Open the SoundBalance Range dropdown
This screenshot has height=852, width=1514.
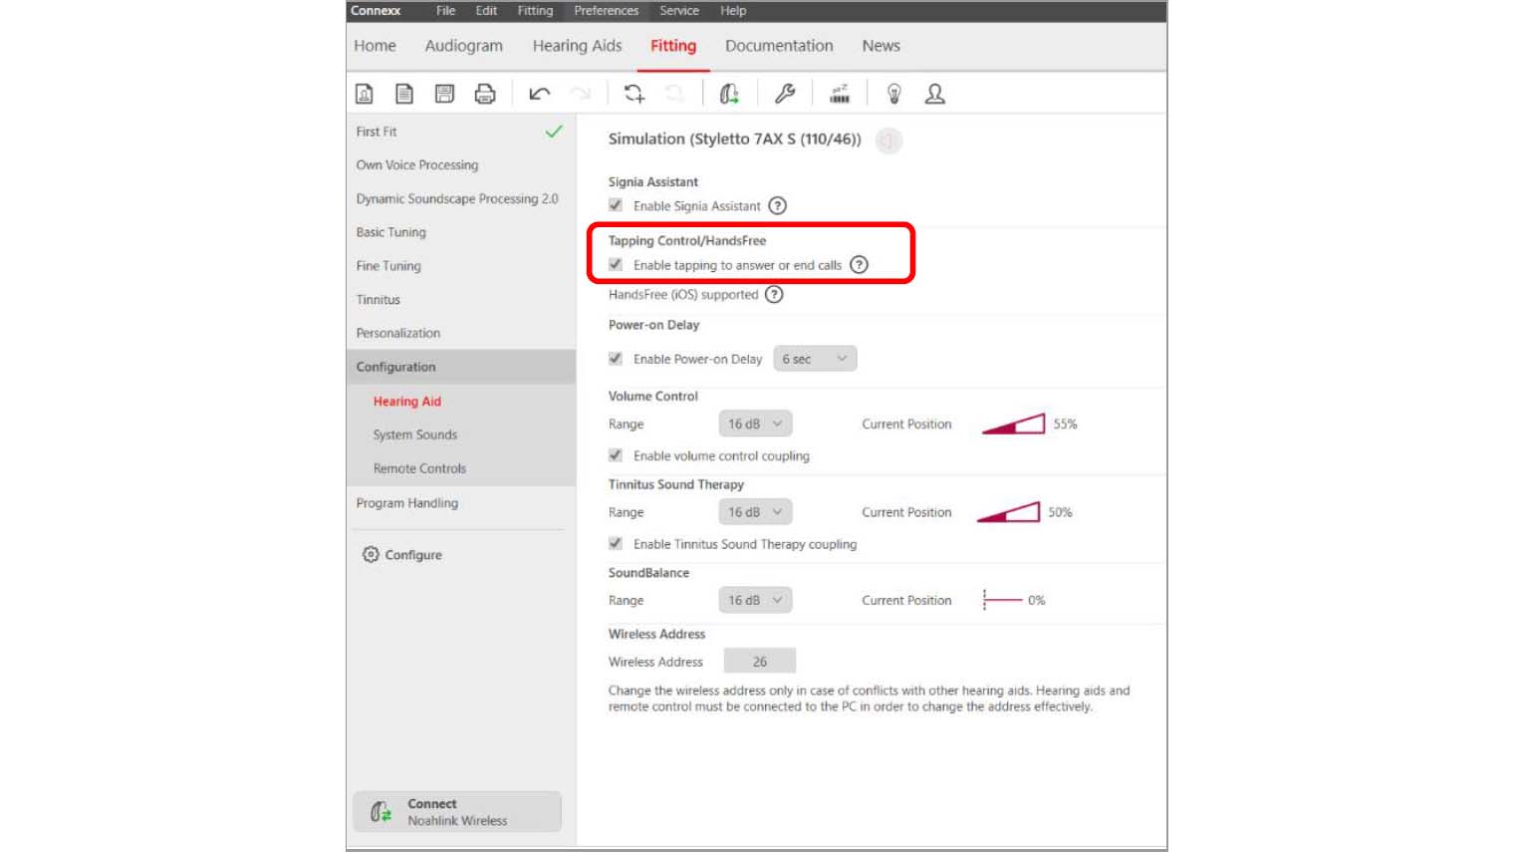755,600
